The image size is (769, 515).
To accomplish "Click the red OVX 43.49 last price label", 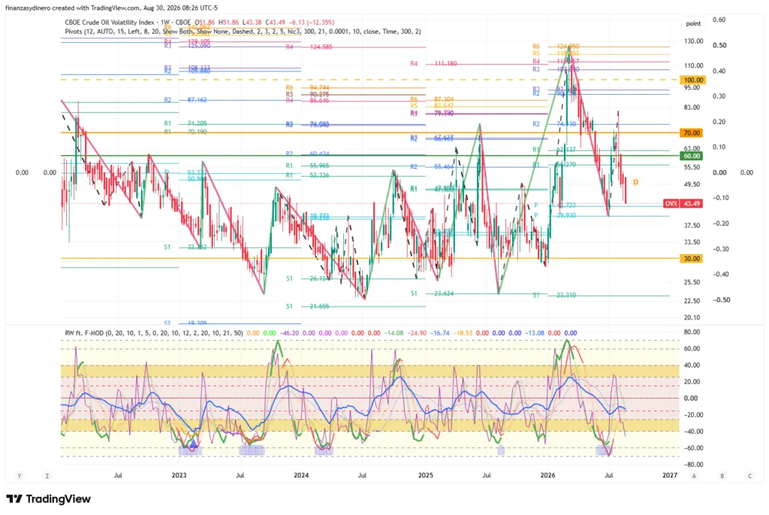I will (683, 203).
